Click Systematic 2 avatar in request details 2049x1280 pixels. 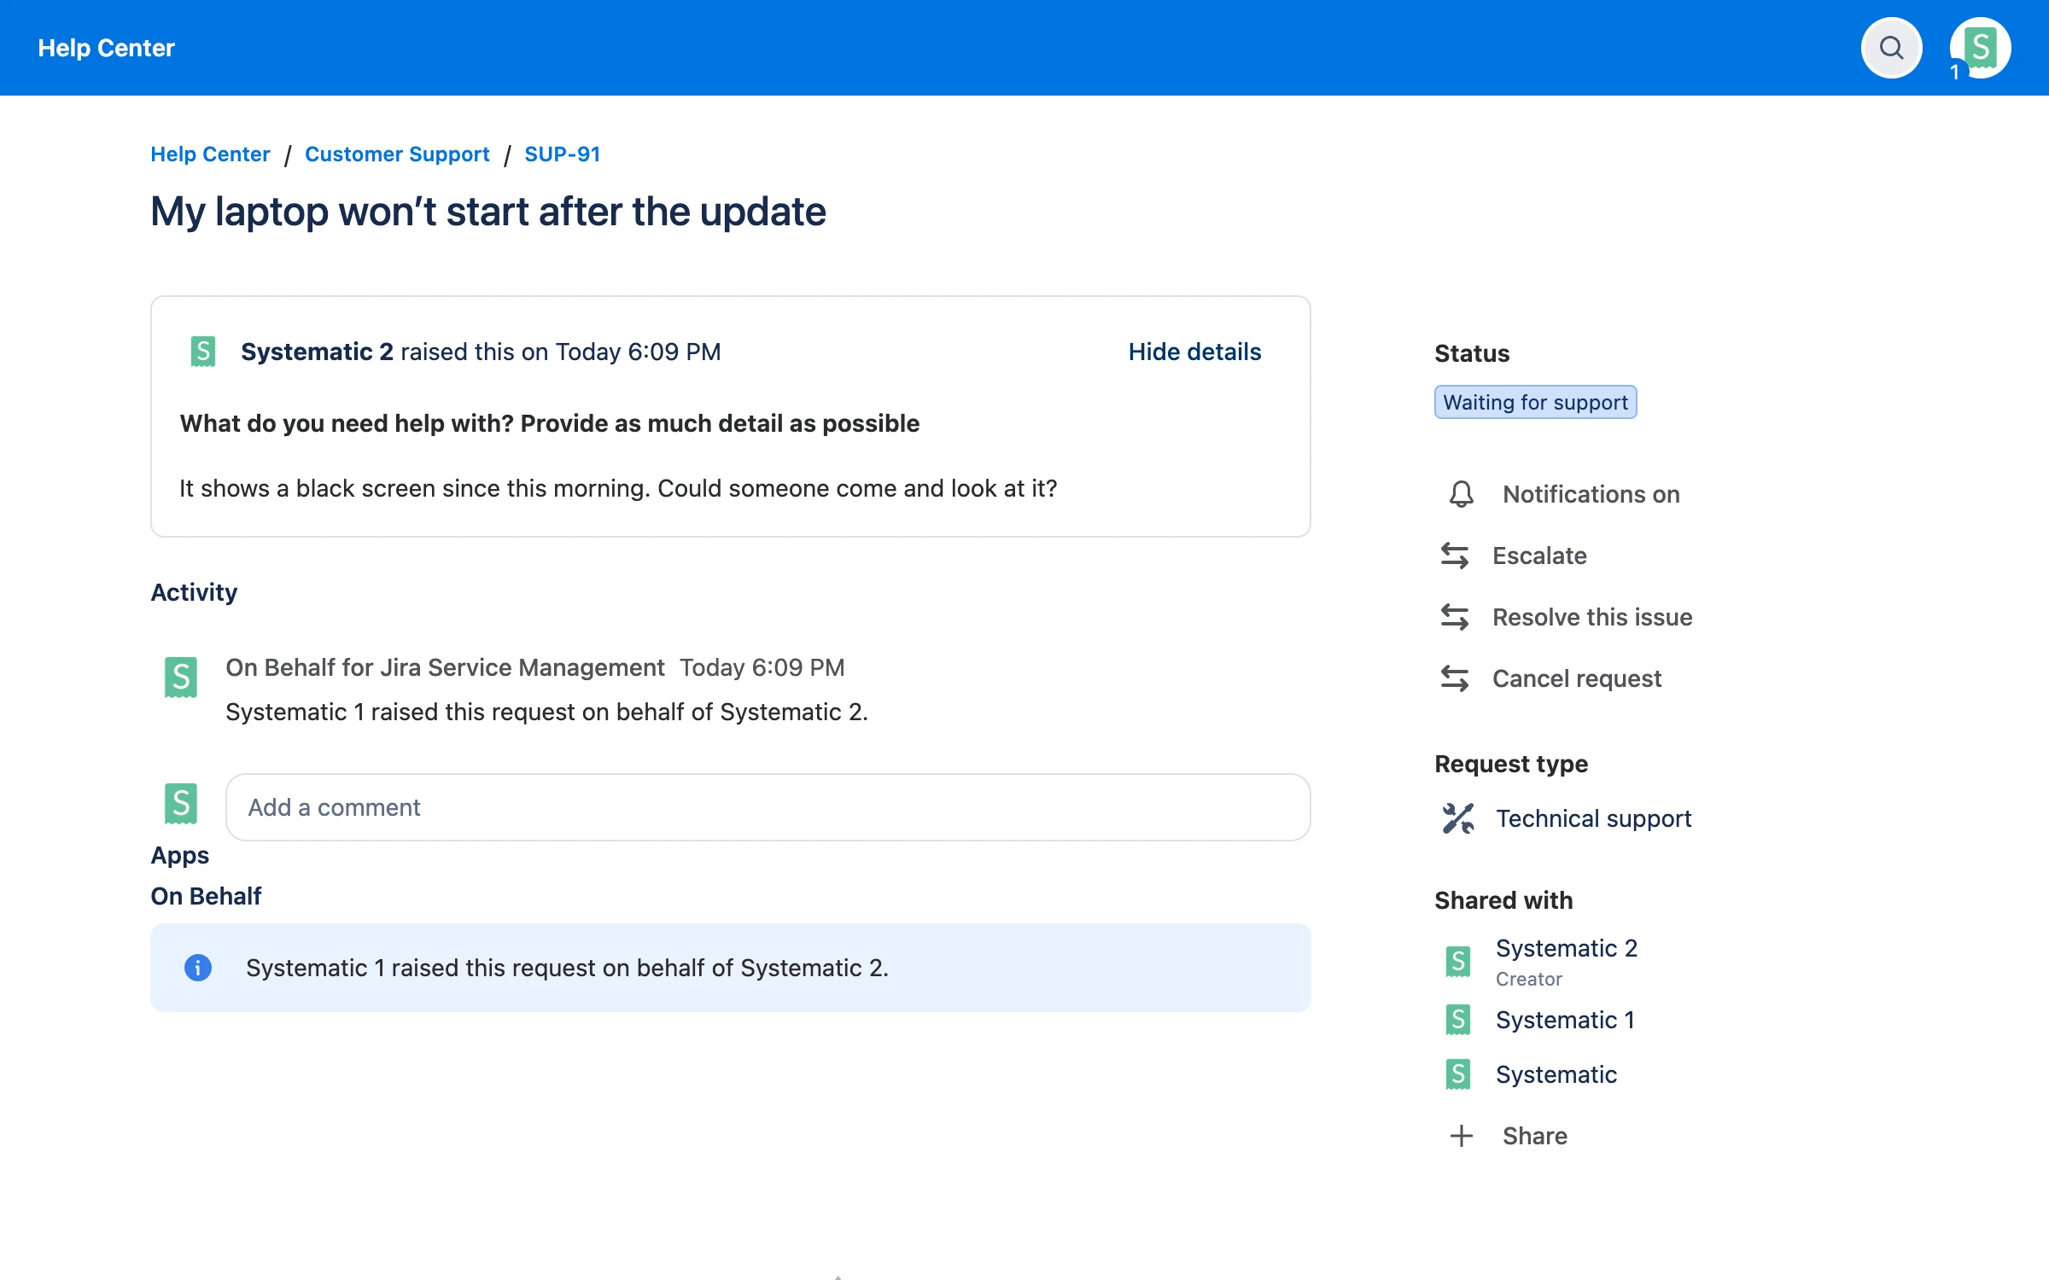[203, 352]
